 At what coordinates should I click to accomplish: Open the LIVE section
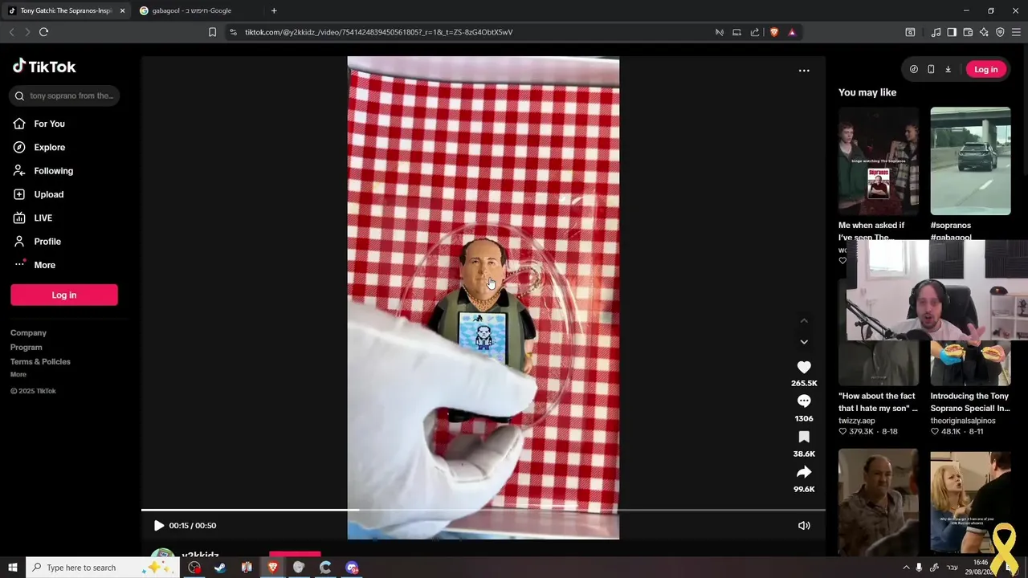[x=32, y=218]
